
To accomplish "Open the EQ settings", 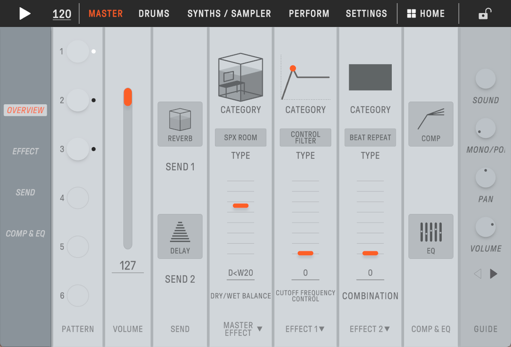I will coord(430,236).
